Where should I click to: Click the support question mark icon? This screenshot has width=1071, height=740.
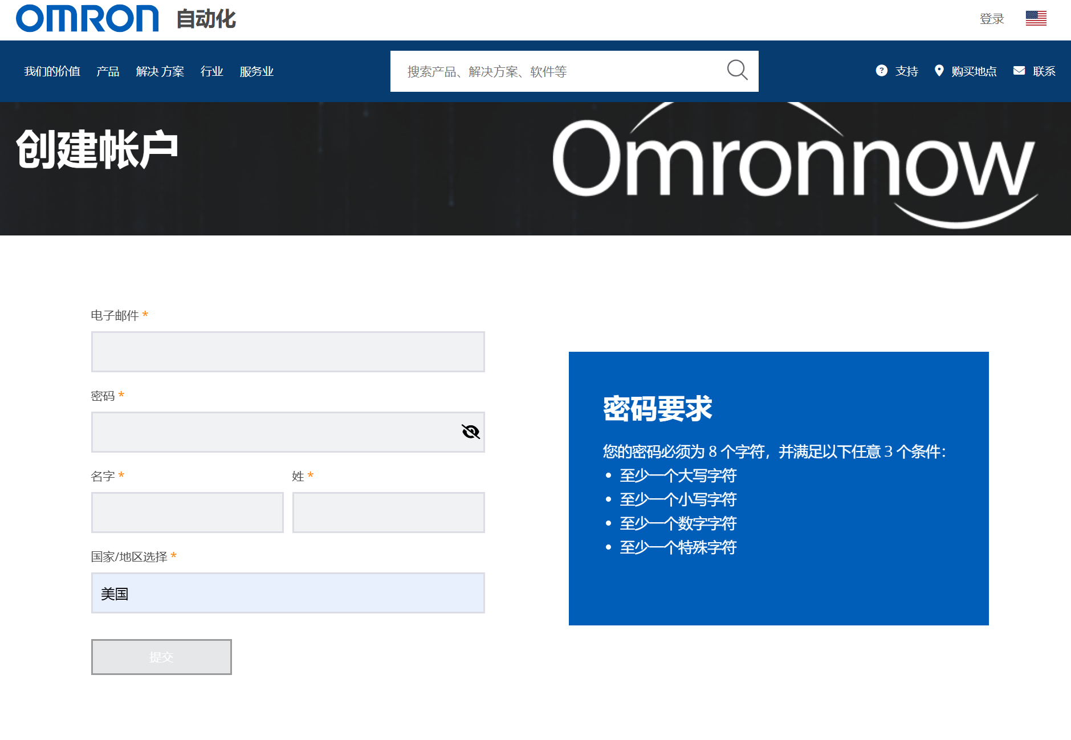tap(881, 71)
